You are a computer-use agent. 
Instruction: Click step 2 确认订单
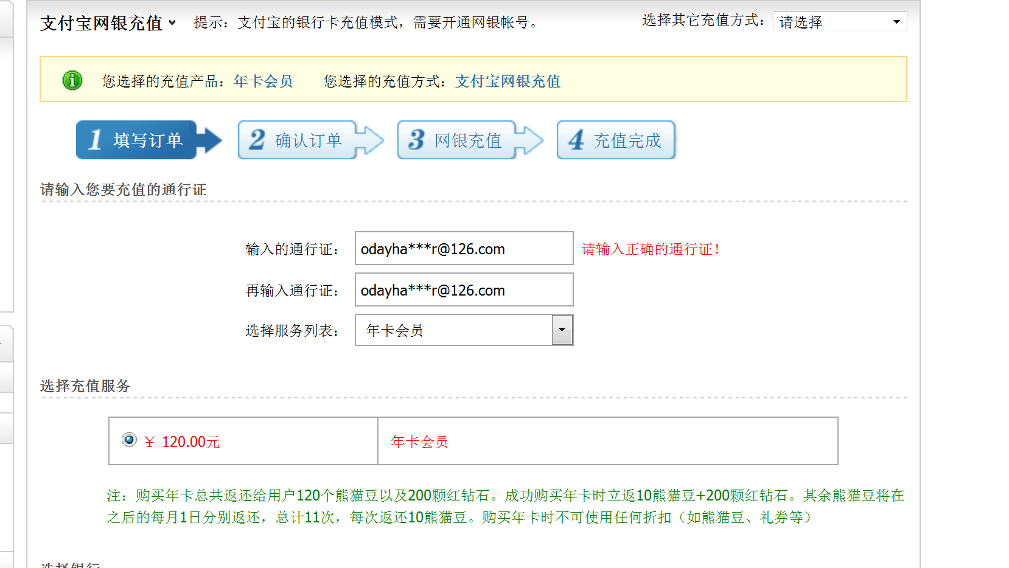coord(310,140)
